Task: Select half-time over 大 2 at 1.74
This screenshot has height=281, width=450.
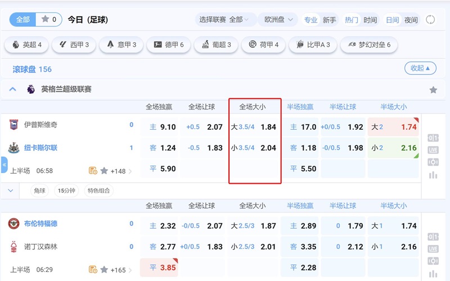Action: (x=393, y=127)
